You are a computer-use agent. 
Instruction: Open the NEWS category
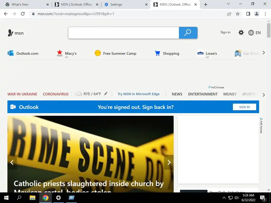(177, 94)
